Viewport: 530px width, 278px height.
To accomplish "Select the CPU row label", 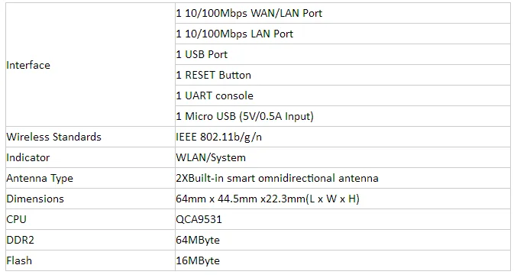I will (16, 219).
